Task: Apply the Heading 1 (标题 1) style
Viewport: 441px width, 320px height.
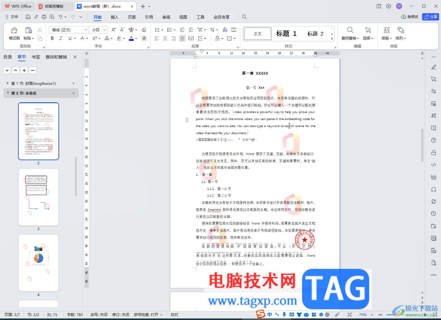Action: point(286,34)
